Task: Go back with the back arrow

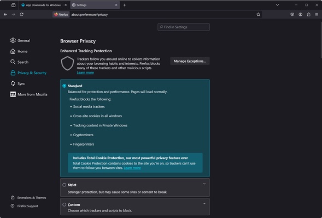Action: click(5, 15)
